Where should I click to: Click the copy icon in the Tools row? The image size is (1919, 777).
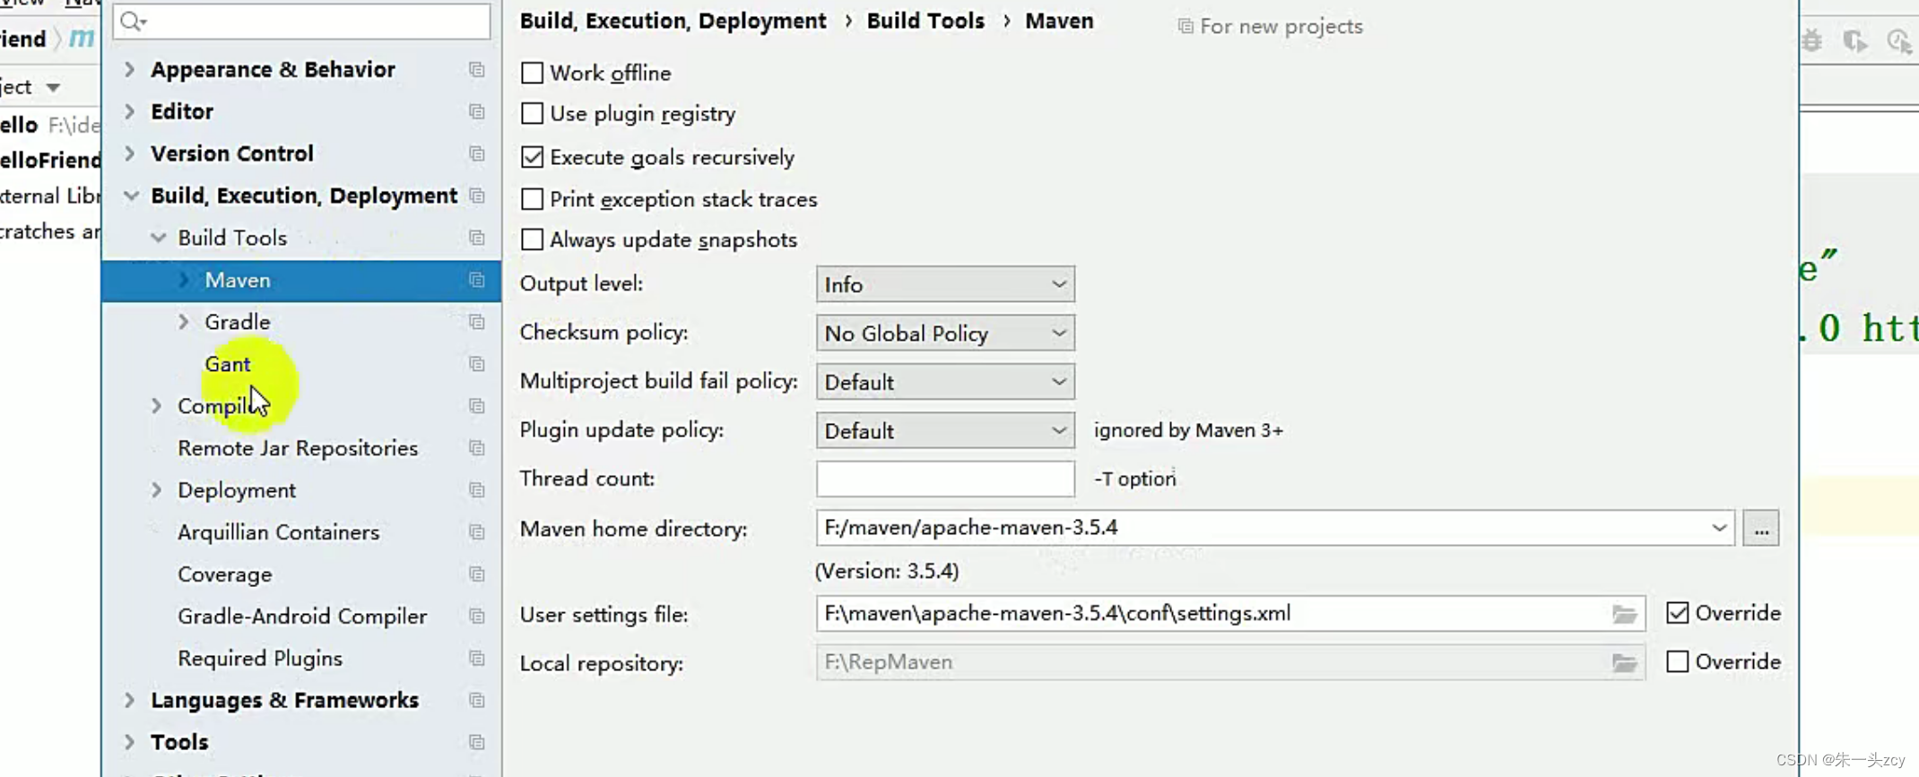pos(477,743)
